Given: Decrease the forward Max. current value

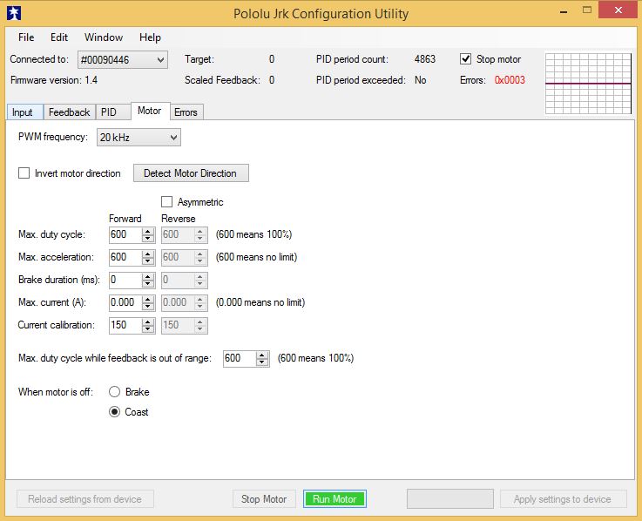Looking at the screenshot, I should click(x=147, y=306).
